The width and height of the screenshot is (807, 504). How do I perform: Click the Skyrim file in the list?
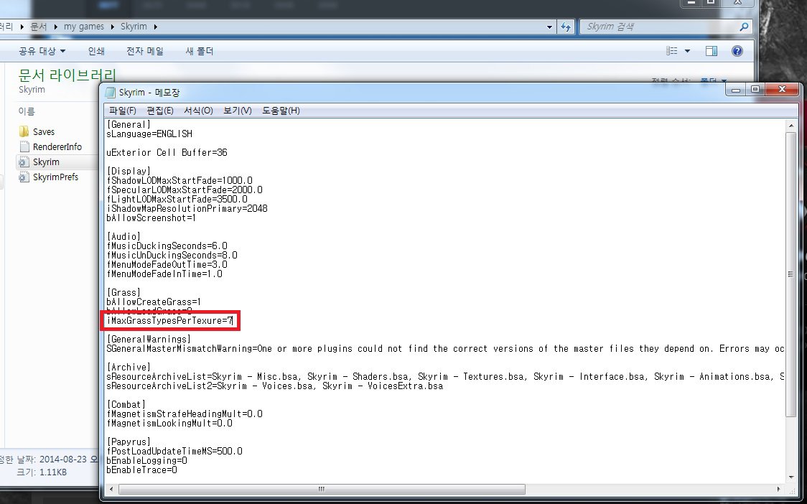(x=46, y=162)
